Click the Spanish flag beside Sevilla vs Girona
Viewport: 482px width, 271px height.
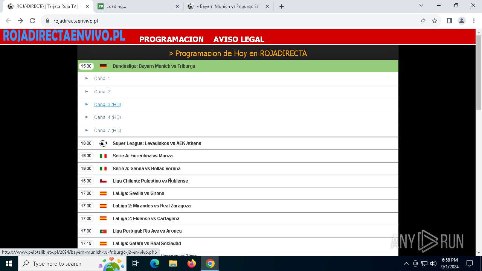[x=103, y=193]
